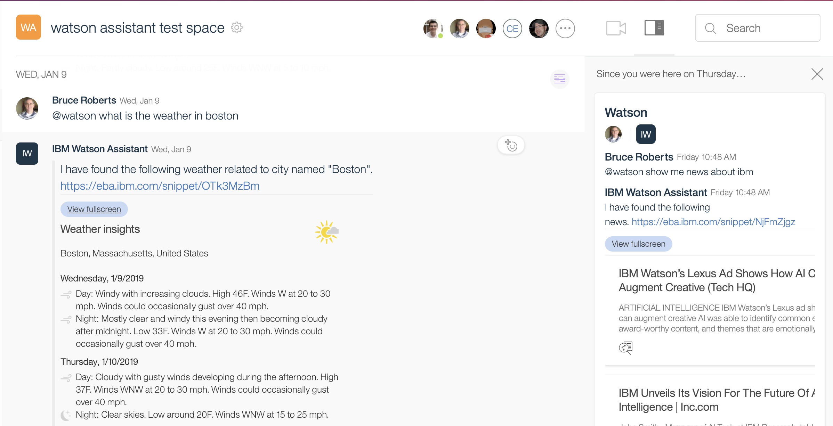Image resolution: width=833 pixels, height=426 pixels.
Task: Click the IW avatar in Watson panel
Action: [646, 134]
